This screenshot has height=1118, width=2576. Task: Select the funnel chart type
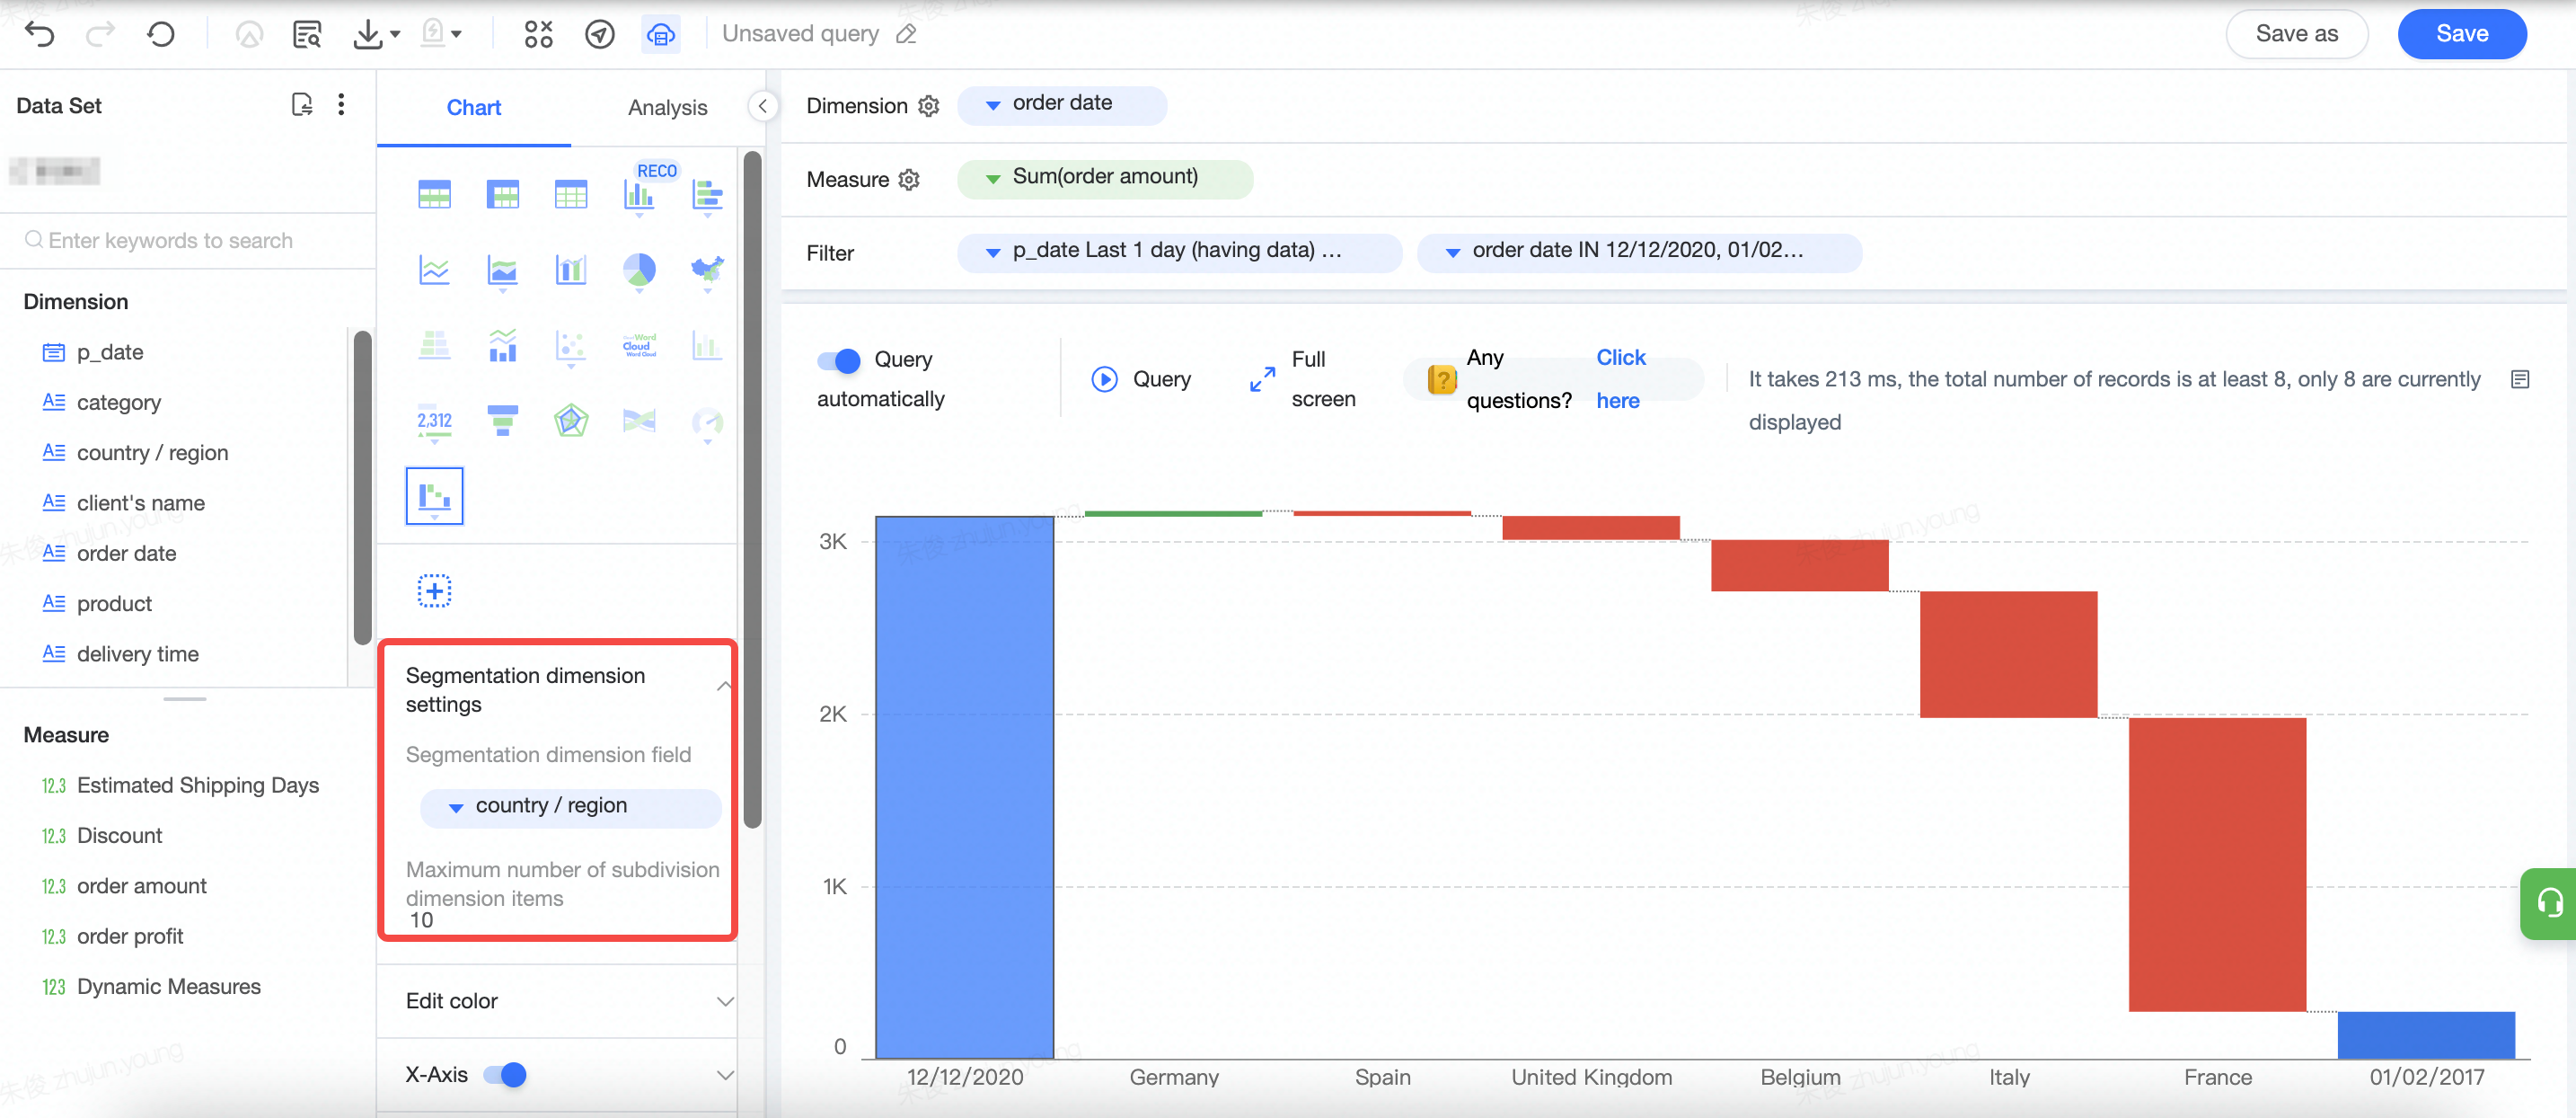502,421
